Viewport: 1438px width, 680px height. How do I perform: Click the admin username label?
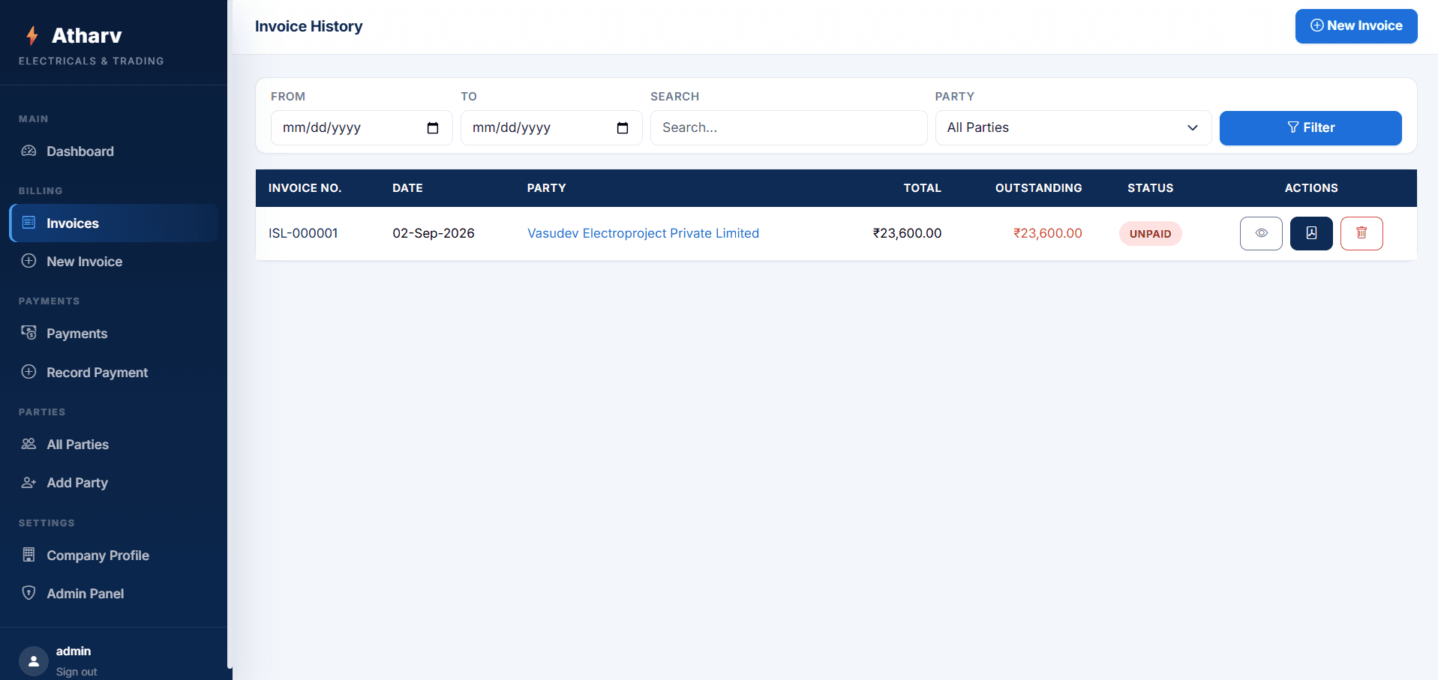[74, 652]
